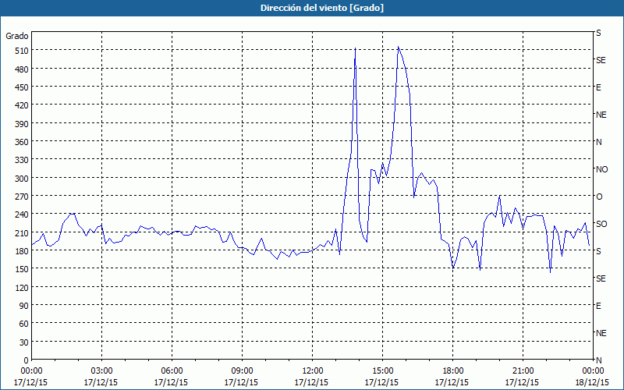624x390 pixels.
Task: Select the 240 degree axis label
Action: coord(22,214)
